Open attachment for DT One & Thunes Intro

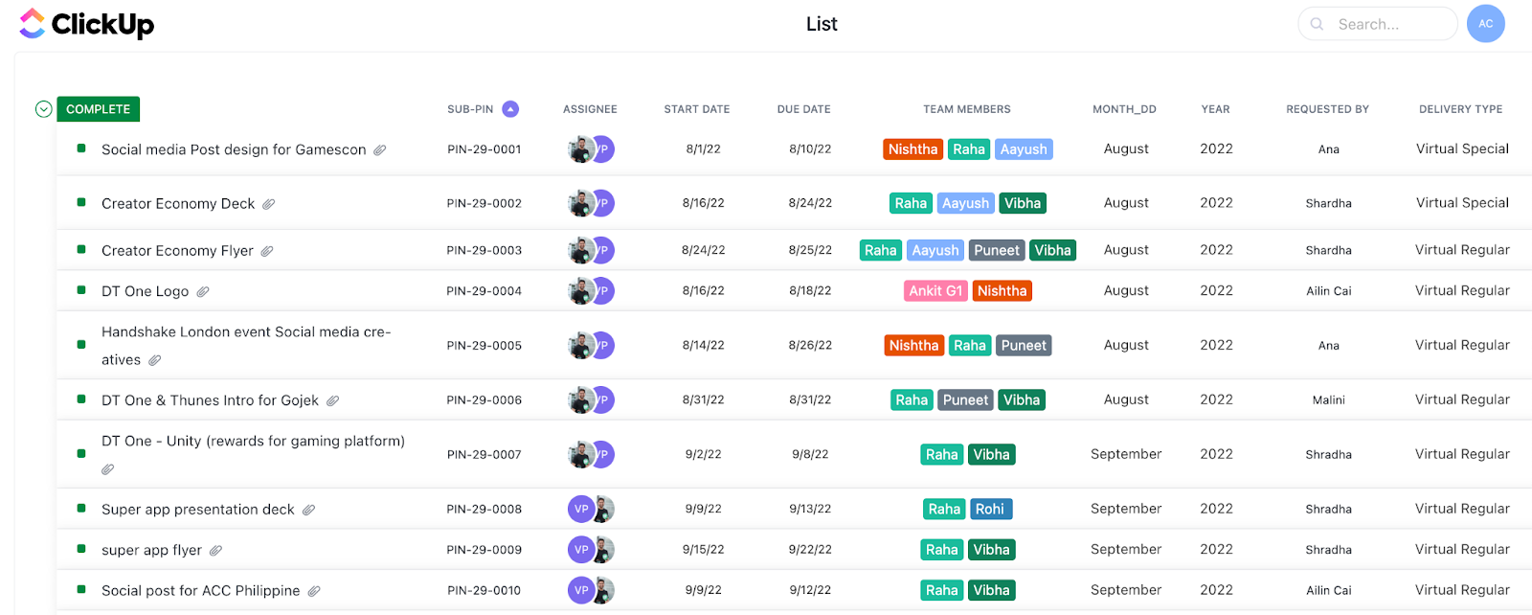[x=333, y=400]
